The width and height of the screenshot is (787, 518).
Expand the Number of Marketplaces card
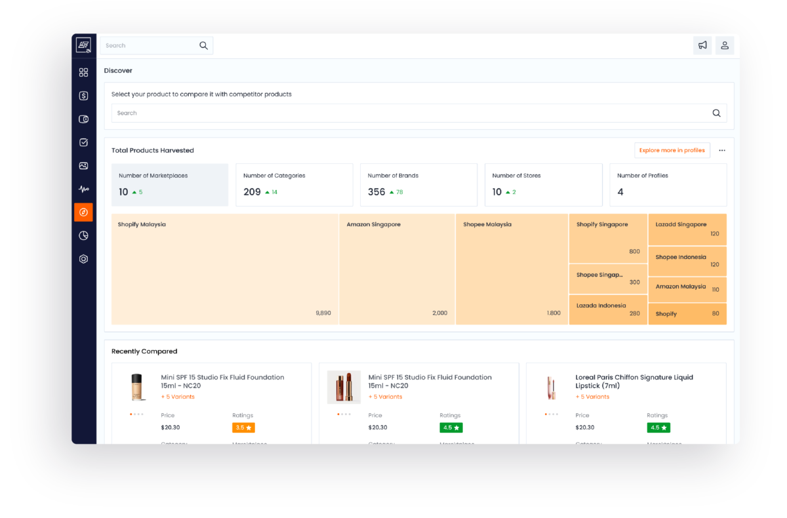[170, 184]
